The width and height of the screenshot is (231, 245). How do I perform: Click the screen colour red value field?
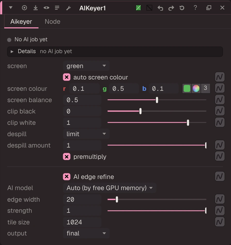84,89
